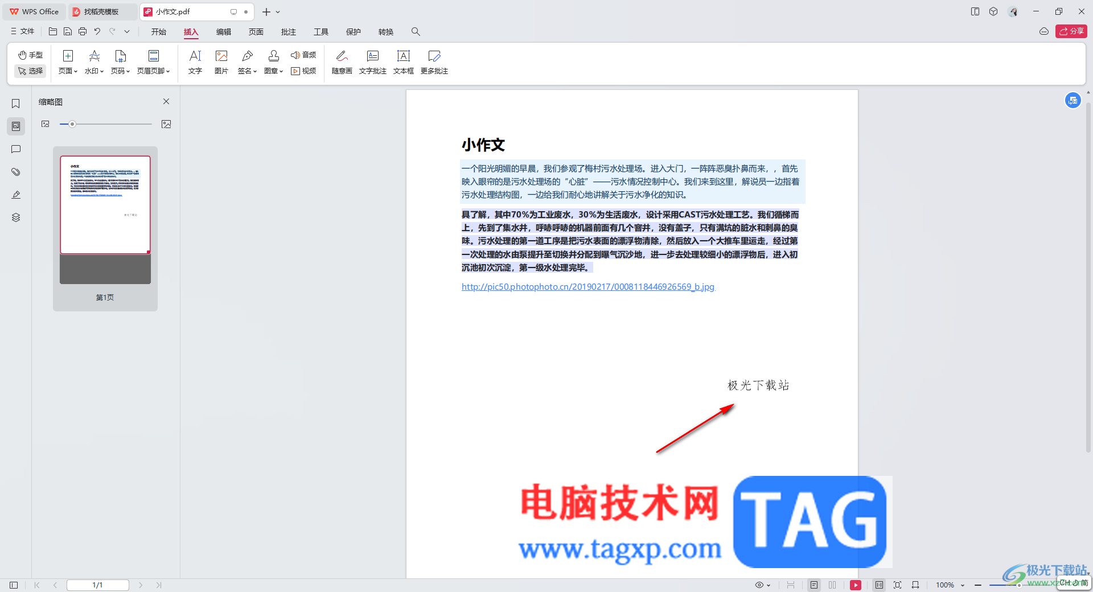Image resolution: width=1093 pixels, height=592 pixels.
Task: Click the shrink thumbnails icon
Action: 46,124
